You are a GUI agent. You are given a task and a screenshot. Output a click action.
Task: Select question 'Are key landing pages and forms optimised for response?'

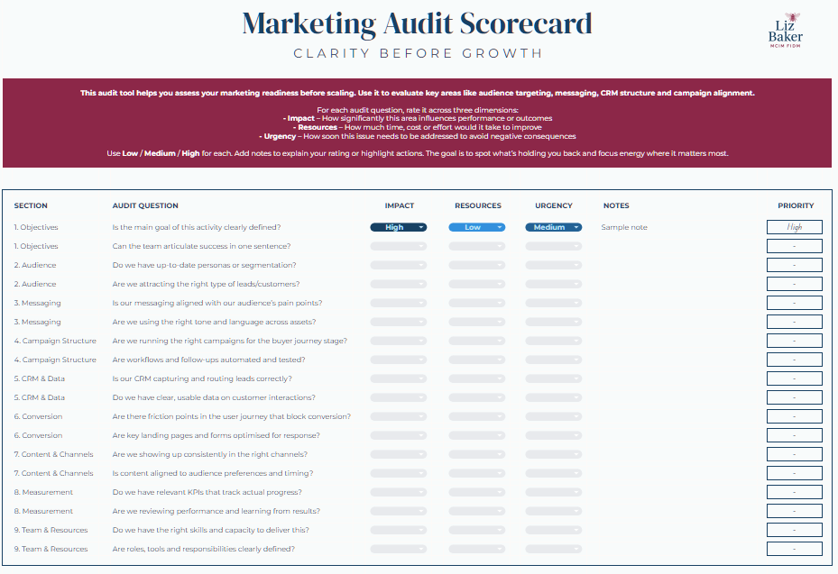[216, 436]
